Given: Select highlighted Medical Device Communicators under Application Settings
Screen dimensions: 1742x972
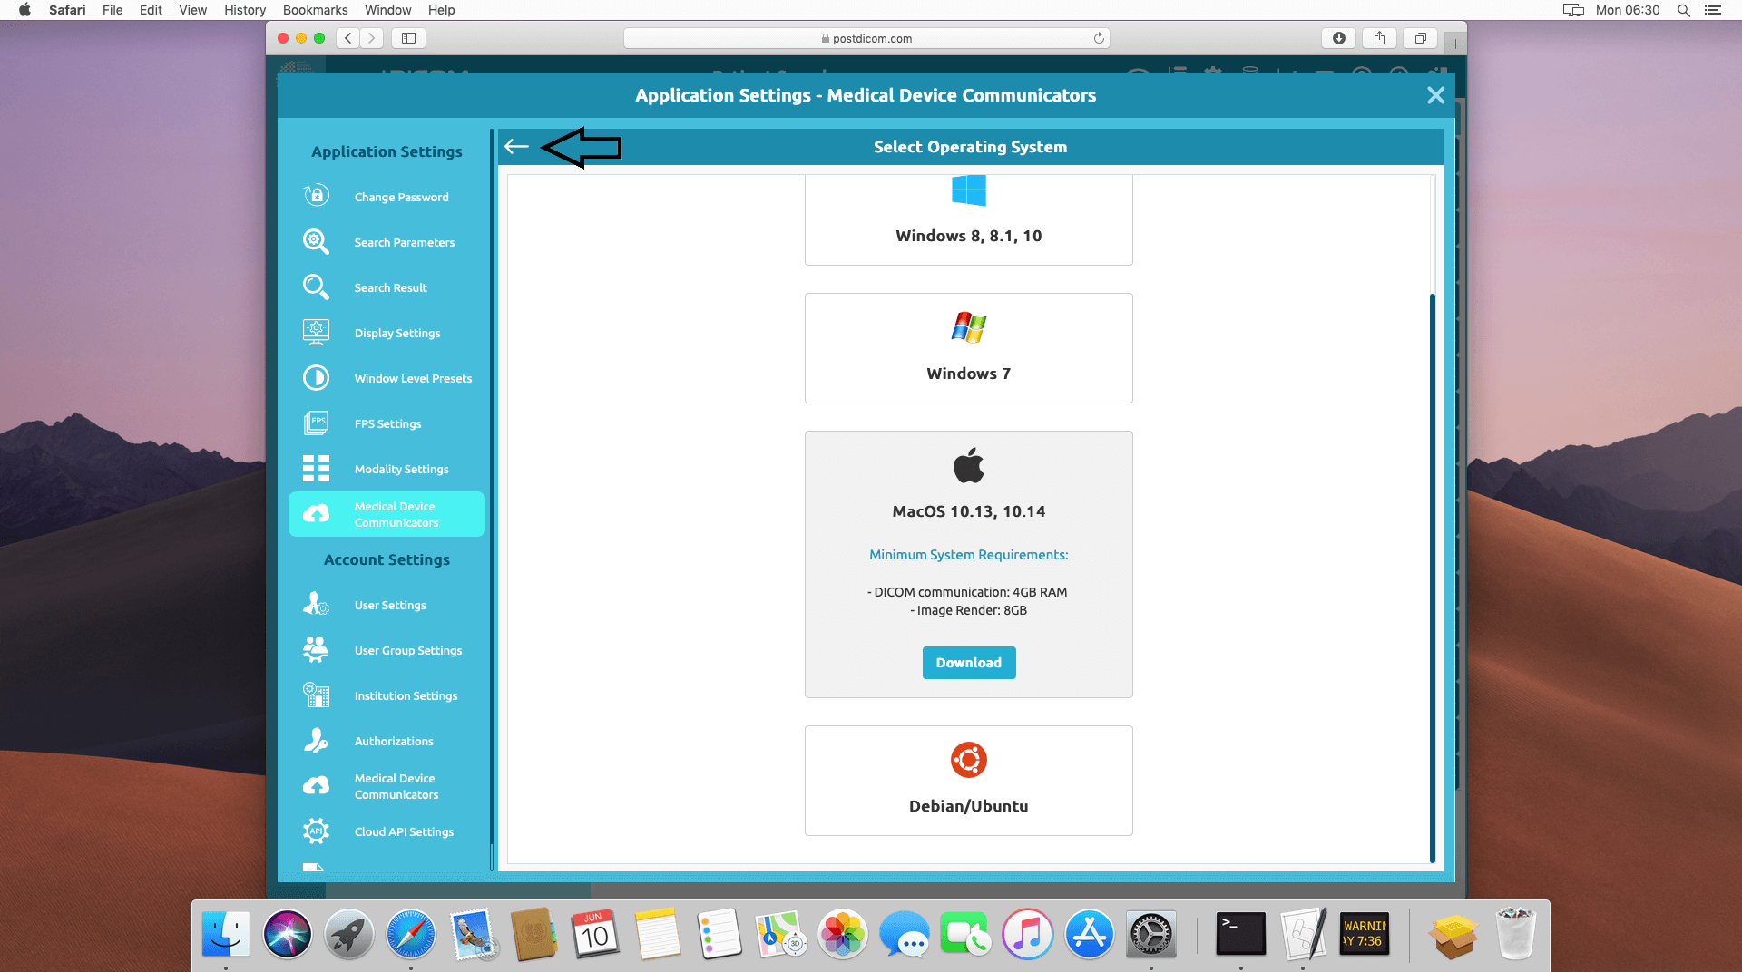Looking at the screenshot, I should [387, 514].
